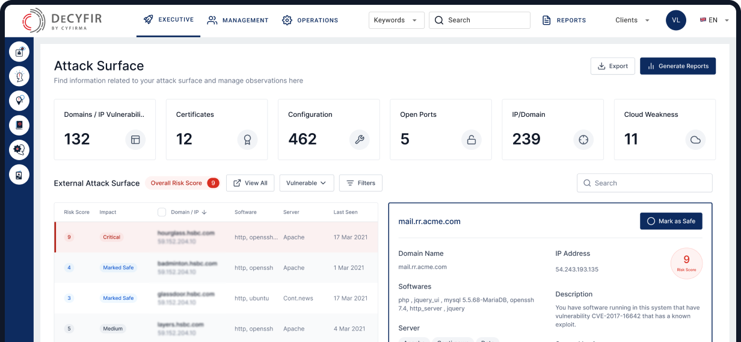Select all rows with Domain / IP checkbox
This screenshot has height=342, width=741.
click(x=162, y=212)
